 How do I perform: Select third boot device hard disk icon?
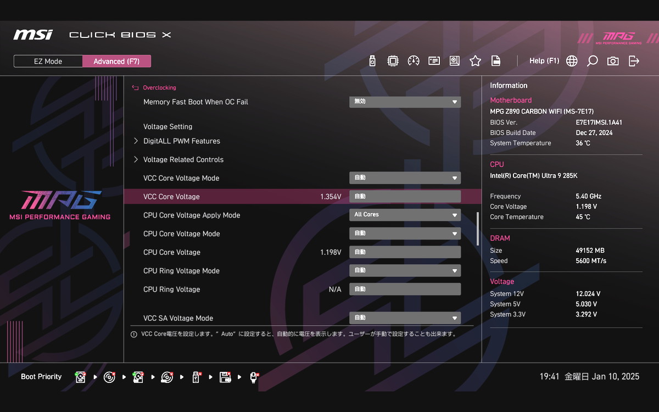pyautogui.click(x=138, y=377)
